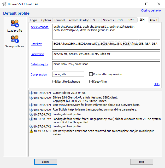The width and height of the screenshot is (165, 168).
Task: Click the Login button at the bottom
Action: pos(46,162)
